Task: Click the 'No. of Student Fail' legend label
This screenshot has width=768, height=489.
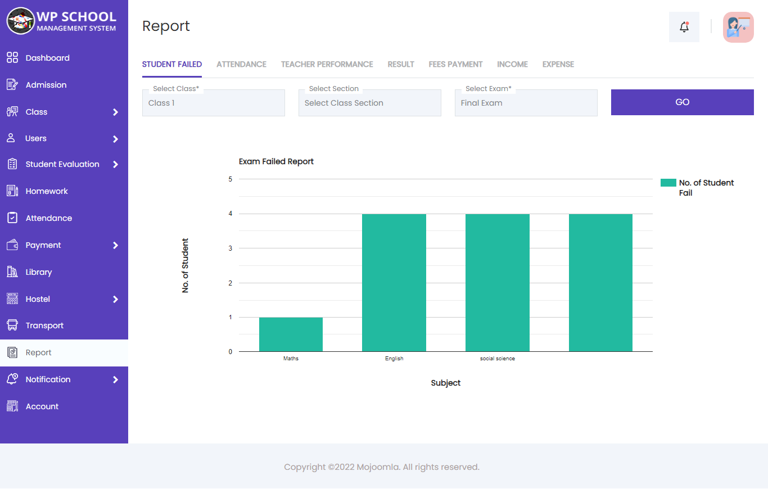Action: (x=707, y=188)
